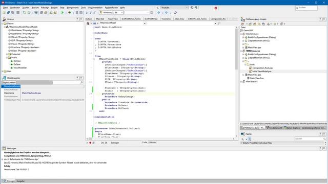This screenshot has height=184, width=328.
Task: Select FFirstName field in Struktur tree
Action: [25, 30]
